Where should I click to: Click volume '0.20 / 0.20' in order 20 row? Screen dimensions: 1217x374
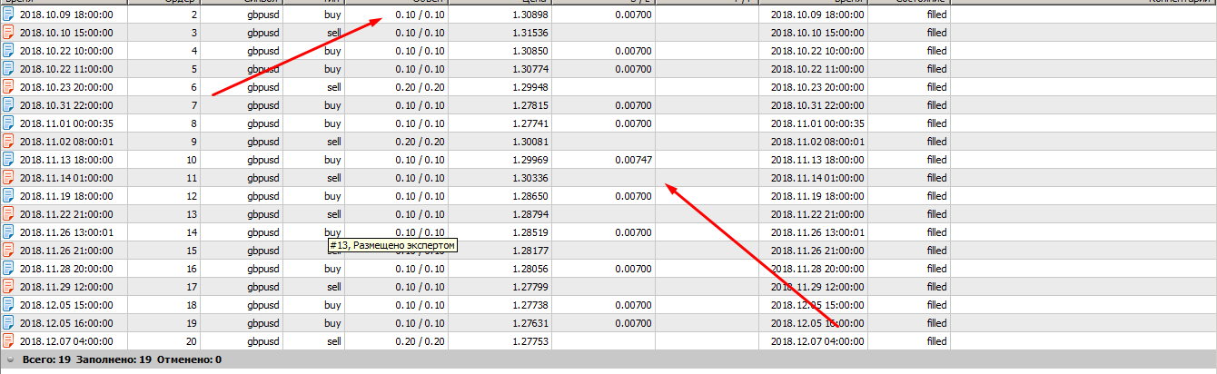[x=421, y=341]
